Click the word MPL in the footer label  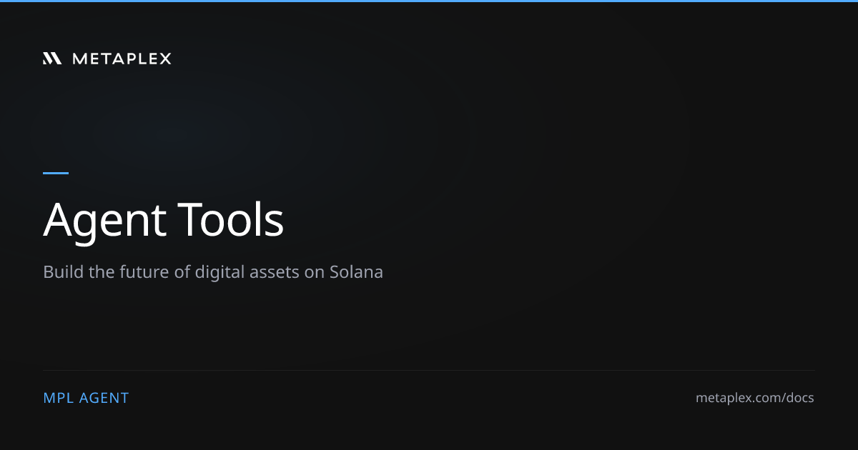[59, 398]
